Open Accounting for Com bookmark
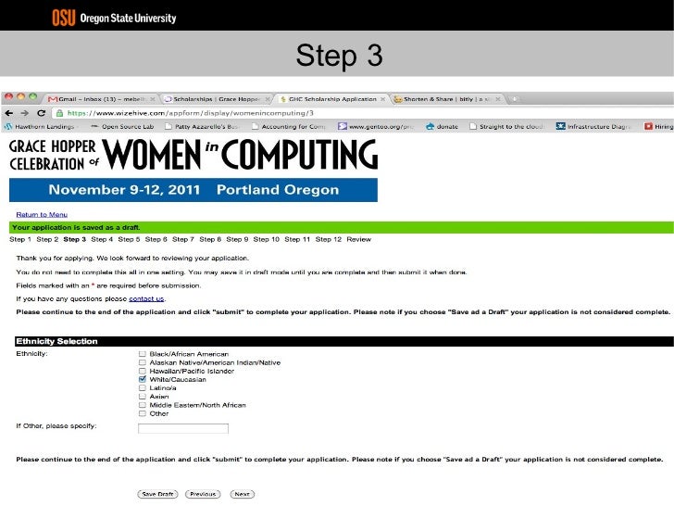This screenshot has height=506, width=674. pyautogui.click(x=289, y=126)
